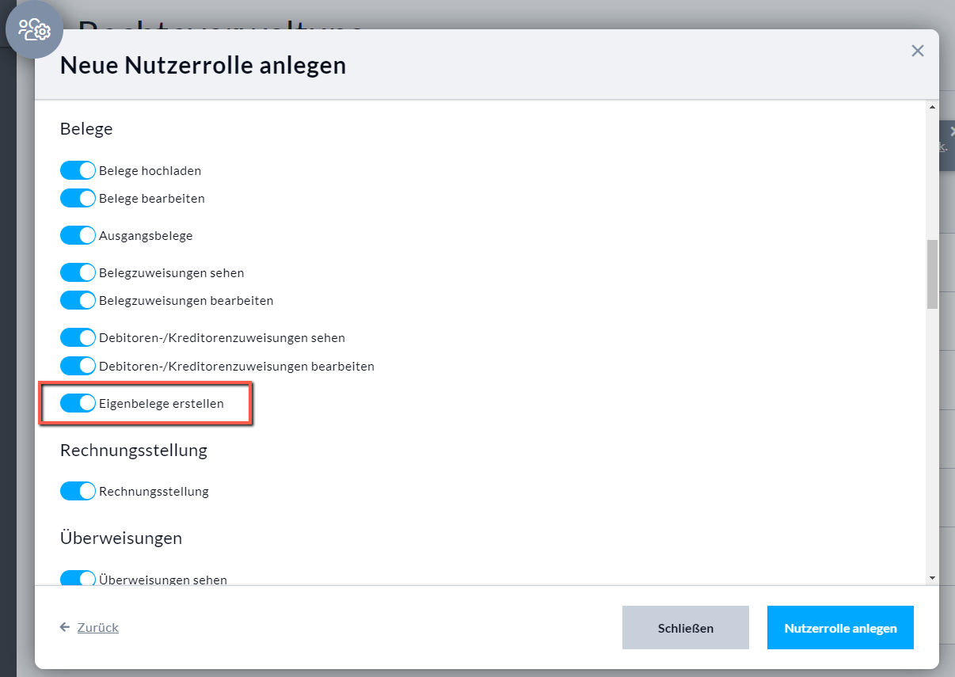Screen dimensions: 955x677
Task: Toggle Debitoren-/Kreditorenzuweisungen bearbeiten off
Action: 77,365
